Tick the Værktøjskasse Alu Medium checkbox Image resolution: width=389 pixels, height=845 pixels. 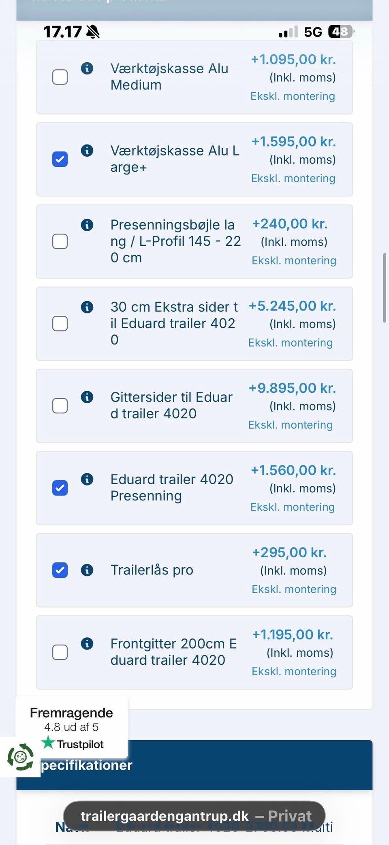pyautogui.click(x=60, y=77)
